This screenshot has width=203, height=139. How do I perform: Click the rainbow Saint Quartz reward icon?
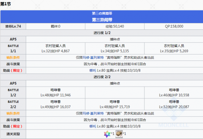(x=107, y=134)
